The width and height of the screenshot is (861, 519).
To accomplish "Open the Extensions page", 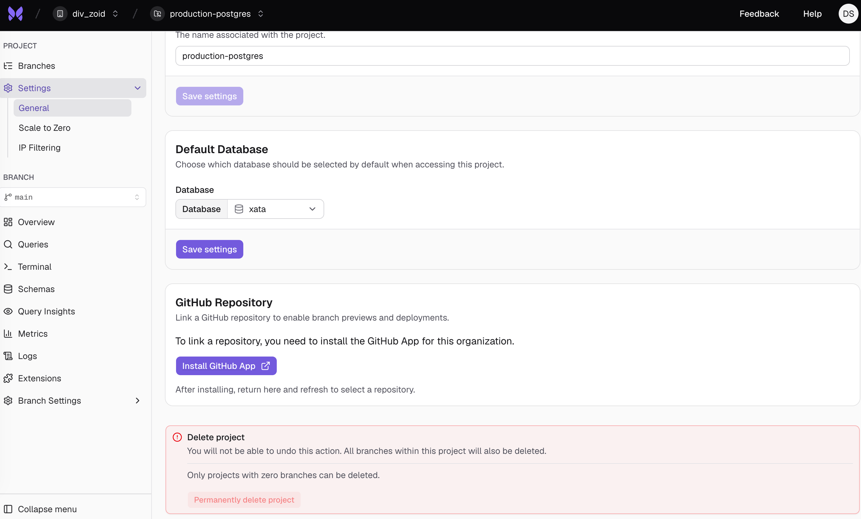I will 39,379.
